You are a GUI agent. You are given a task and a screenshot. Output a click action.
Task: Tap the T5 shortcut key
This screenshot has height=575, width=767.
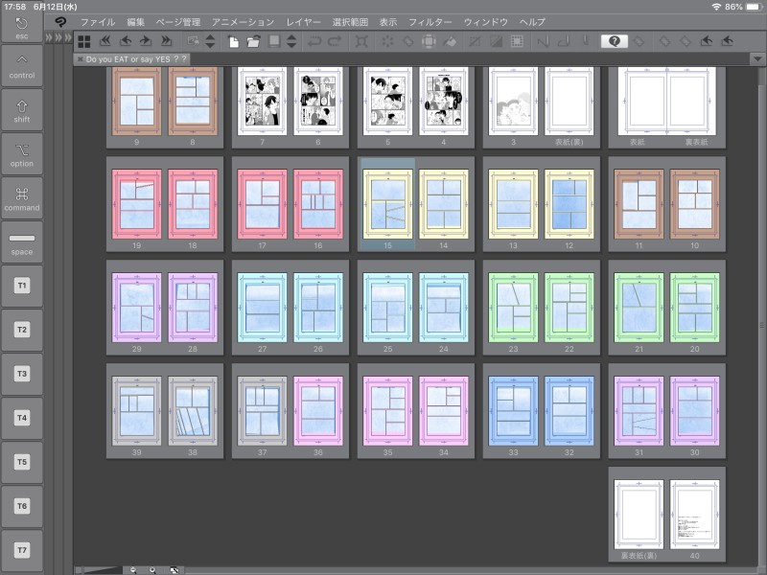(21, 462)
